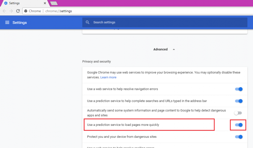Click the Settings tab gear icon

tap(6, 3)
